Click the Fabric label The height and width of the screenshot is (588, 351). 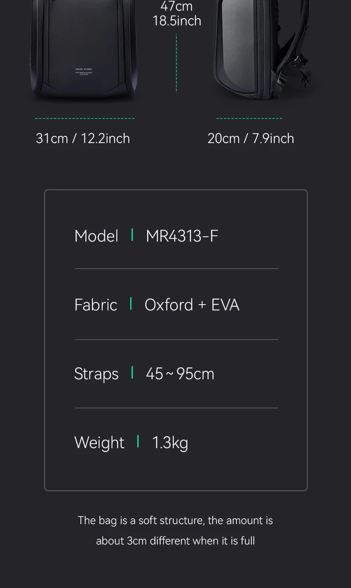96,305
